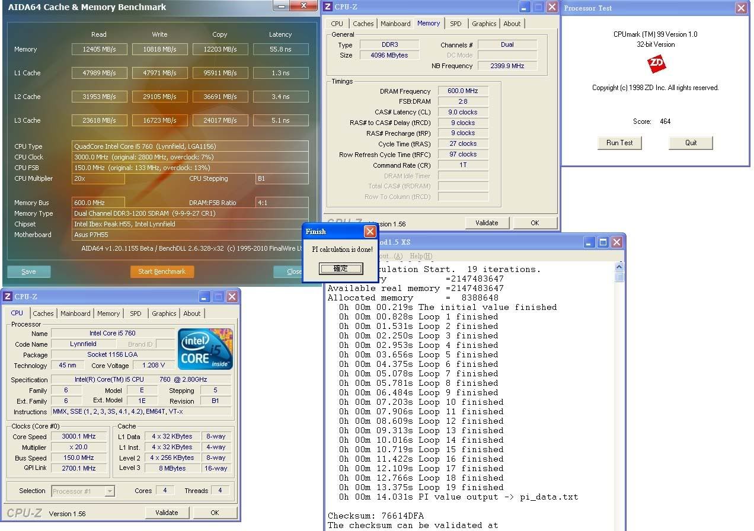The image size is (754, 531).
Task: Click OK in CPU-Z Memory window
Action: coord(535,223)
